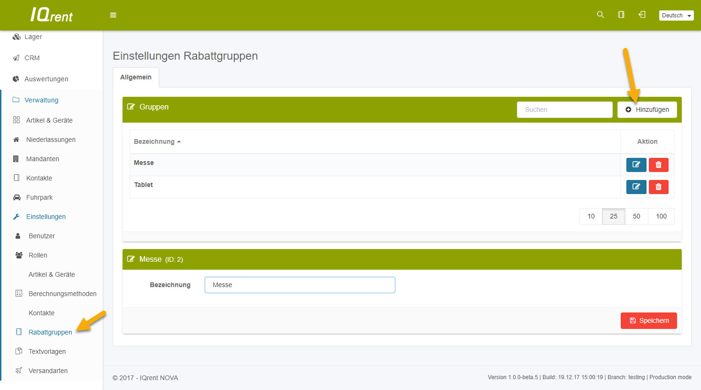Image resolution: width=701 pixels, height=390 pixels.
Task: Select the Allgemein tab
Action: click(x=136, y=77)
